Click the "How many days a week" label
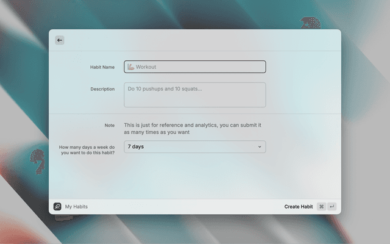This screenshot has height=244, width=390. click(87, 149)
